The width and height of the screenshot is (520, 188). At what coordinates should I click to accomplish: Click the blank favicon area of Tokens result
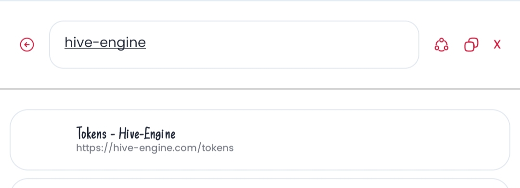point(43,140)
